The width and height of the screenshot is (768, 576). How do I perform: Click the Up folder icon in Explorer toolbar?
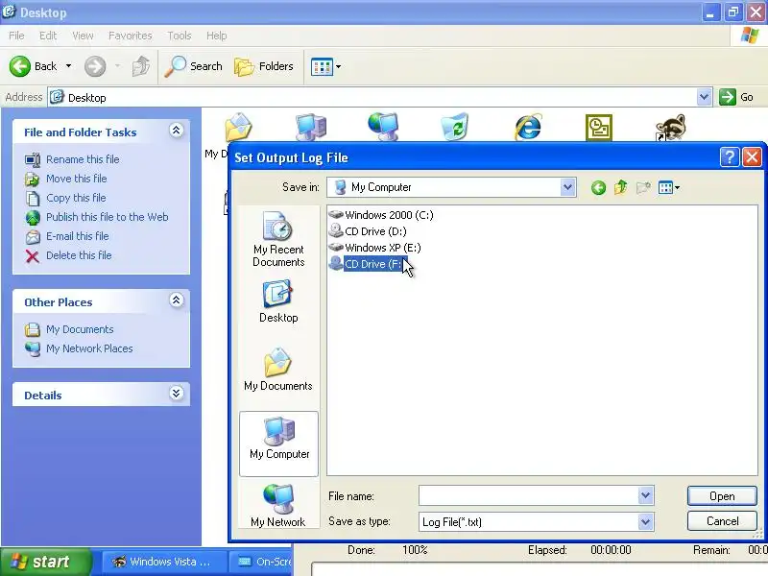[x=140, y=66]
